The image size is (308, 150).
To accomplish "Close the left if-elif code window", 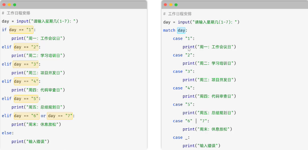I will click(x=4, y=5).
